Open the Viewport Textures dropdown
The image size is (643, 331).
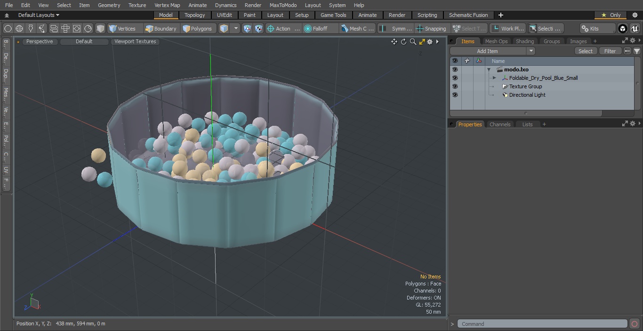click(135, 41)
